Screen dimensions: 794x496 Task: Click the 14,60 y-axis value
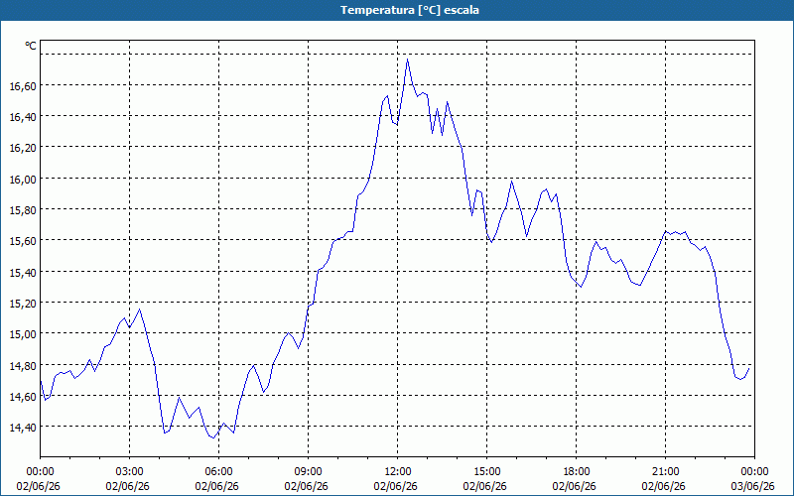[x=23, y=397]
